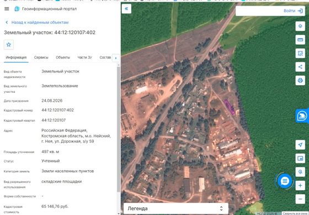The height and width of the screenshot is (215, 309).
Task: Open the Части ЗУ tab
Action: 84,57
